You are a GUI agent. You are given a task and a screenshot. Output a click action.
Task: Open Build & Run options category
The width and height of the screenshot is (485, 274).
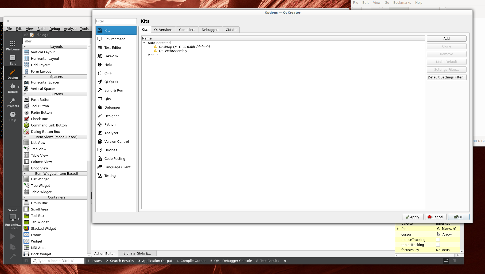click(116, 90)
